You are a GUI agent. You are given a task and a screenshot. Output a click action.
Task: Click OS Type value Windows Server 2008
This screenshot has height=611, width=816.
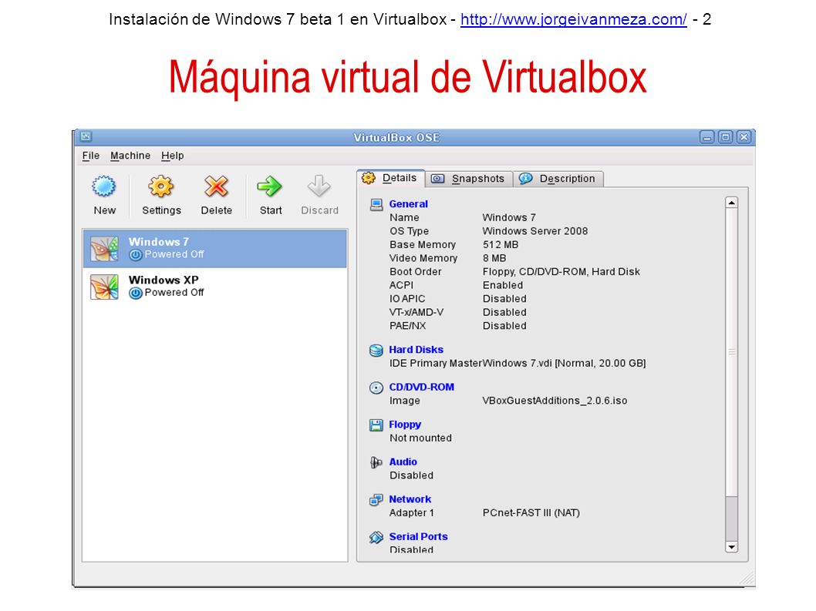click(535, 231)
